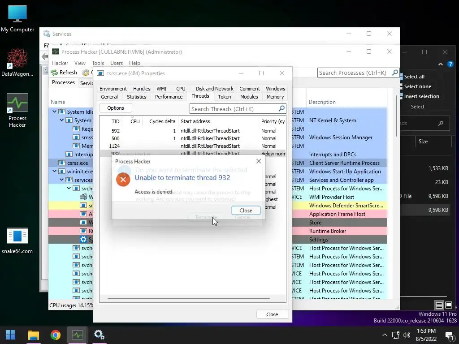
Task: Open the Process Hacker desktop shortcut
Action: [x=17, y=110]
